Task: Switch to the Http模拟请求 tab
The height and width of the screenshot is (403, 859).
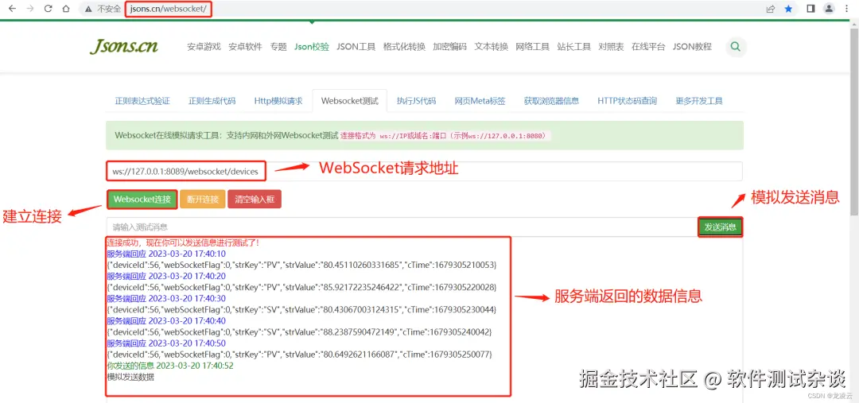Action: tap(278, 101)
